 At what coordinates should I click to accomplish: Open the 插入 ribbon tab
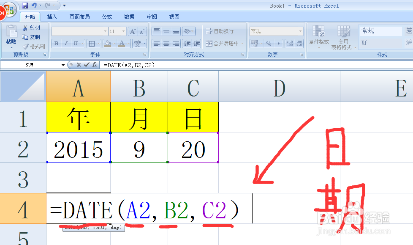[x=52, y=17]
